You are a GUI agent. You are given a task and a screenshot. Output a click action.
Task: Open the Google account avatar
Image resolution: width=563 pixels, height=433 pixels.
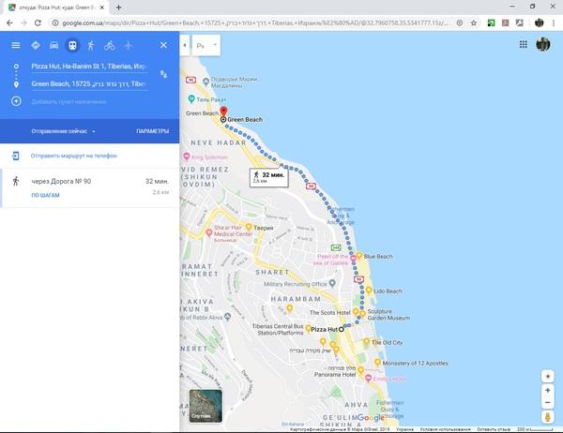point(543,44)
